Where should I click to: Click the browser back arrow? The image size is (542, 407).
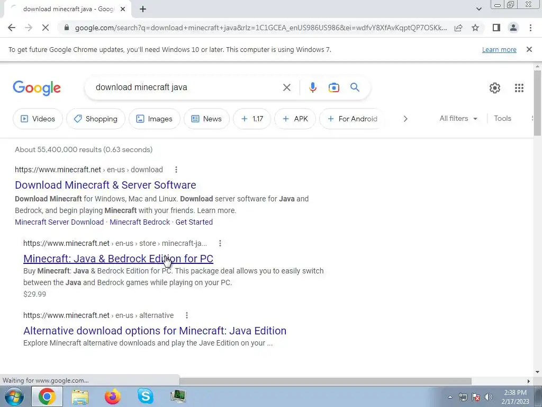(12, 28)
